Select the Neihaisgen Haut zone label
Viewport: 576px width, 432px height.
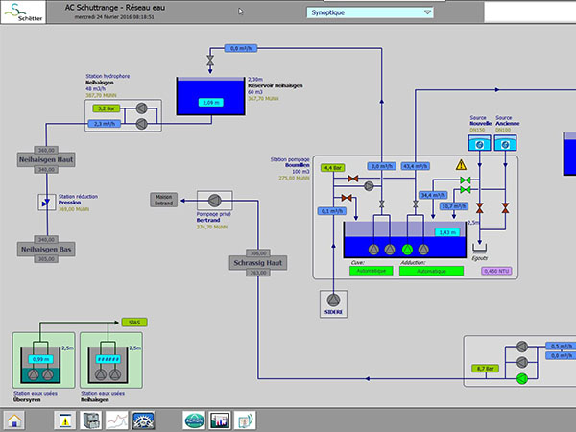click(x=46, y=159)
